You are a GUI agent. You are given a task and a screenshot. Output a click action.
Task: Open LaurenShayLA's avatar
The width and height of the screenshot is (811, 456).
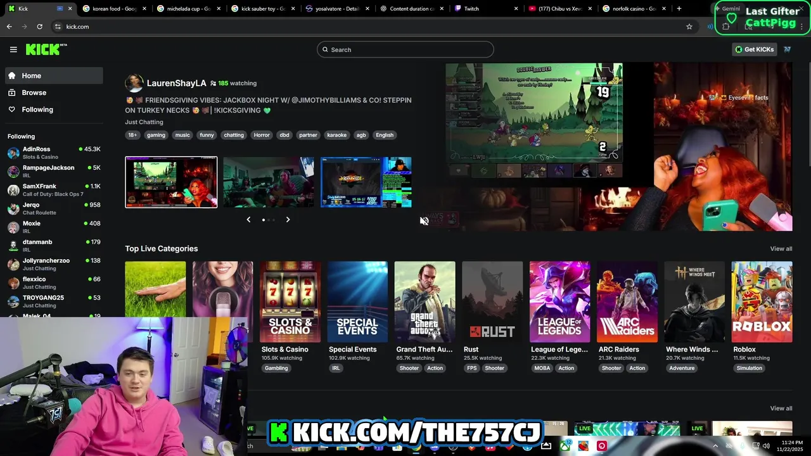[134, 83]
